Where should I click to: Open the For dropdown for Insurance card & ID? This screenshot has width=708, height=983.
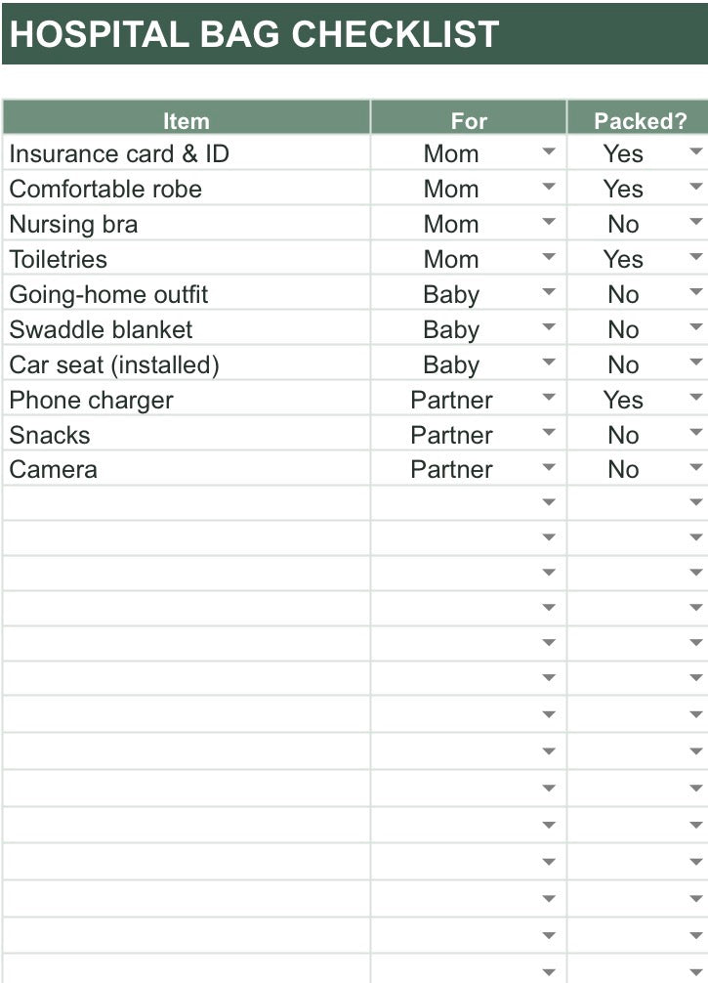tap(548, 151)
